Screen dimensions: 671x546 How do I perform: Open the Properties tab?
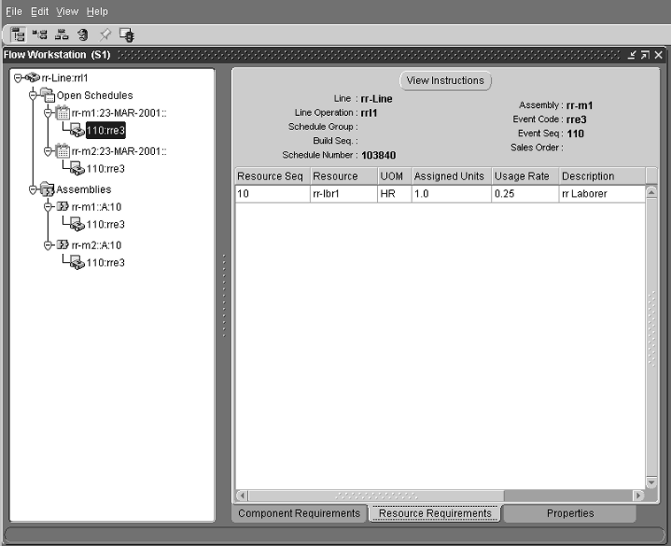pos(570,513)
